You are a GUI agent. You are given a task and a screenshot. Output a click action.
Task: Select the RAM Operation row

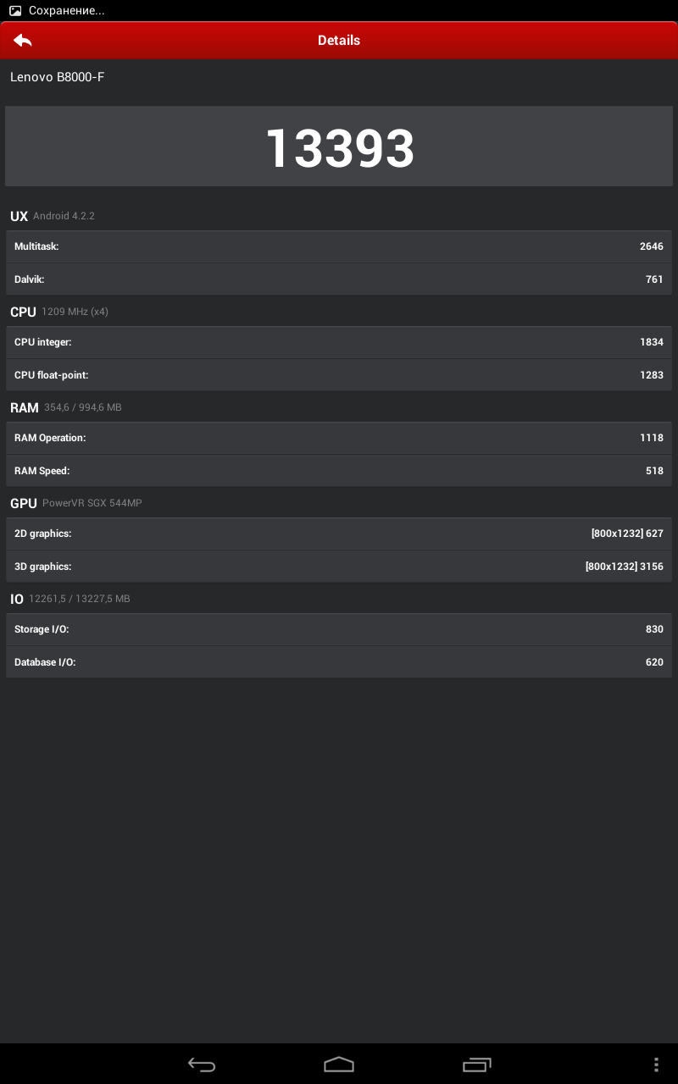339,438
